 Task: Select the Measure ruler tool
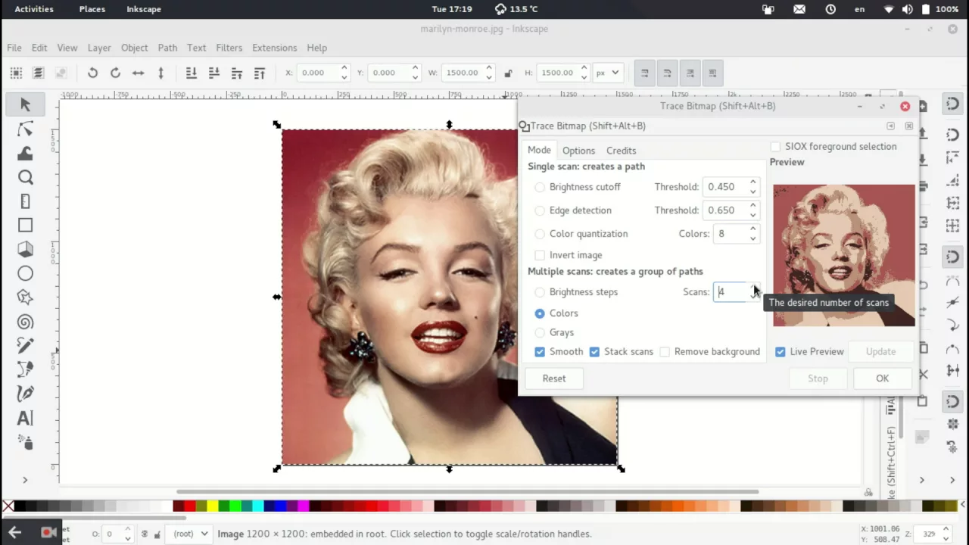[25, 201]
